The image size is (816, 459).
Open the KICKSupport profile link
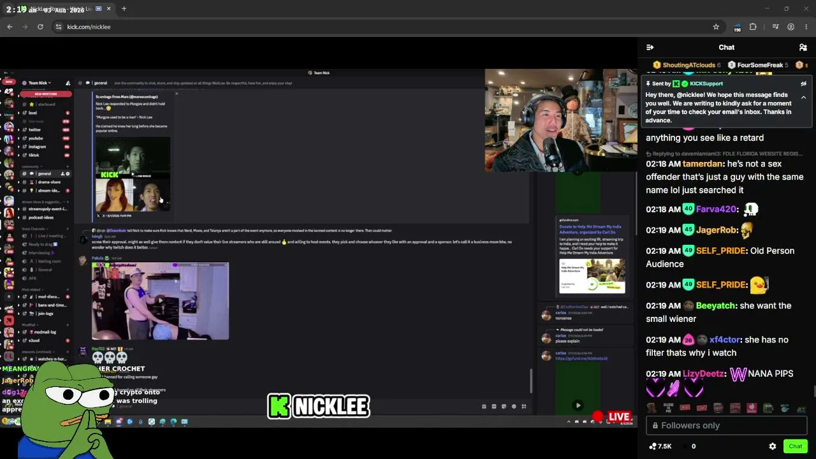(706, 84)
